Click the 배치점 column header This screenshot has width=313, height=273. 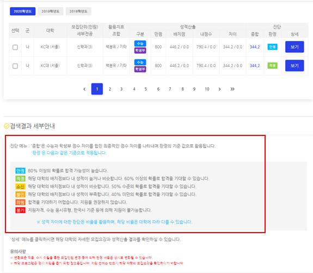(x=179, y=34)
